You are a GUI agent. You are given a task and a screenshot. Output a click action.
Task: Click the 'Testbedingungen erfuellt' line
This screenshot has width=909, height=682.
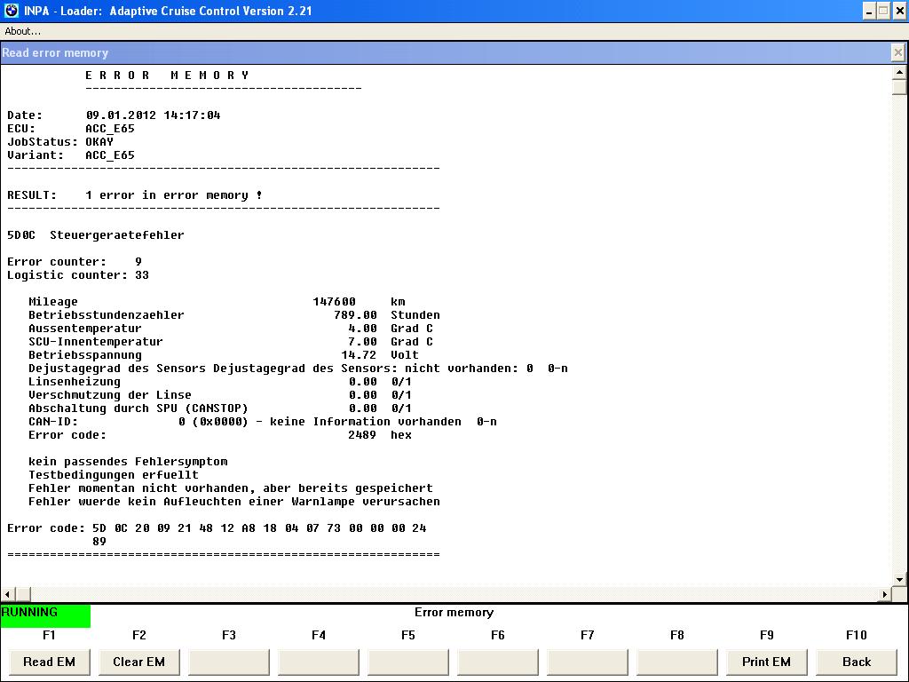[x=114, y=475]
